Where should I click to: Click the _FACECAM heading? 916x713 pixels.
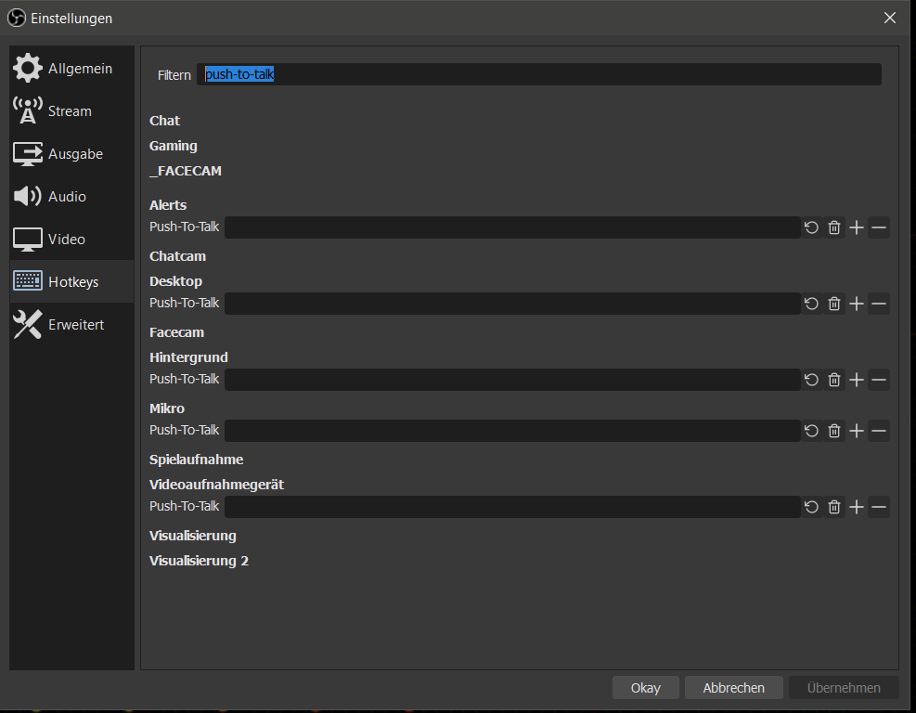[x=186, y=171]
